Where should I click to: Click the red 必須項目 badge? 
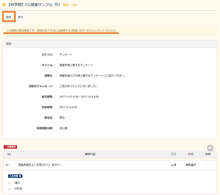[x=10, y=147]
